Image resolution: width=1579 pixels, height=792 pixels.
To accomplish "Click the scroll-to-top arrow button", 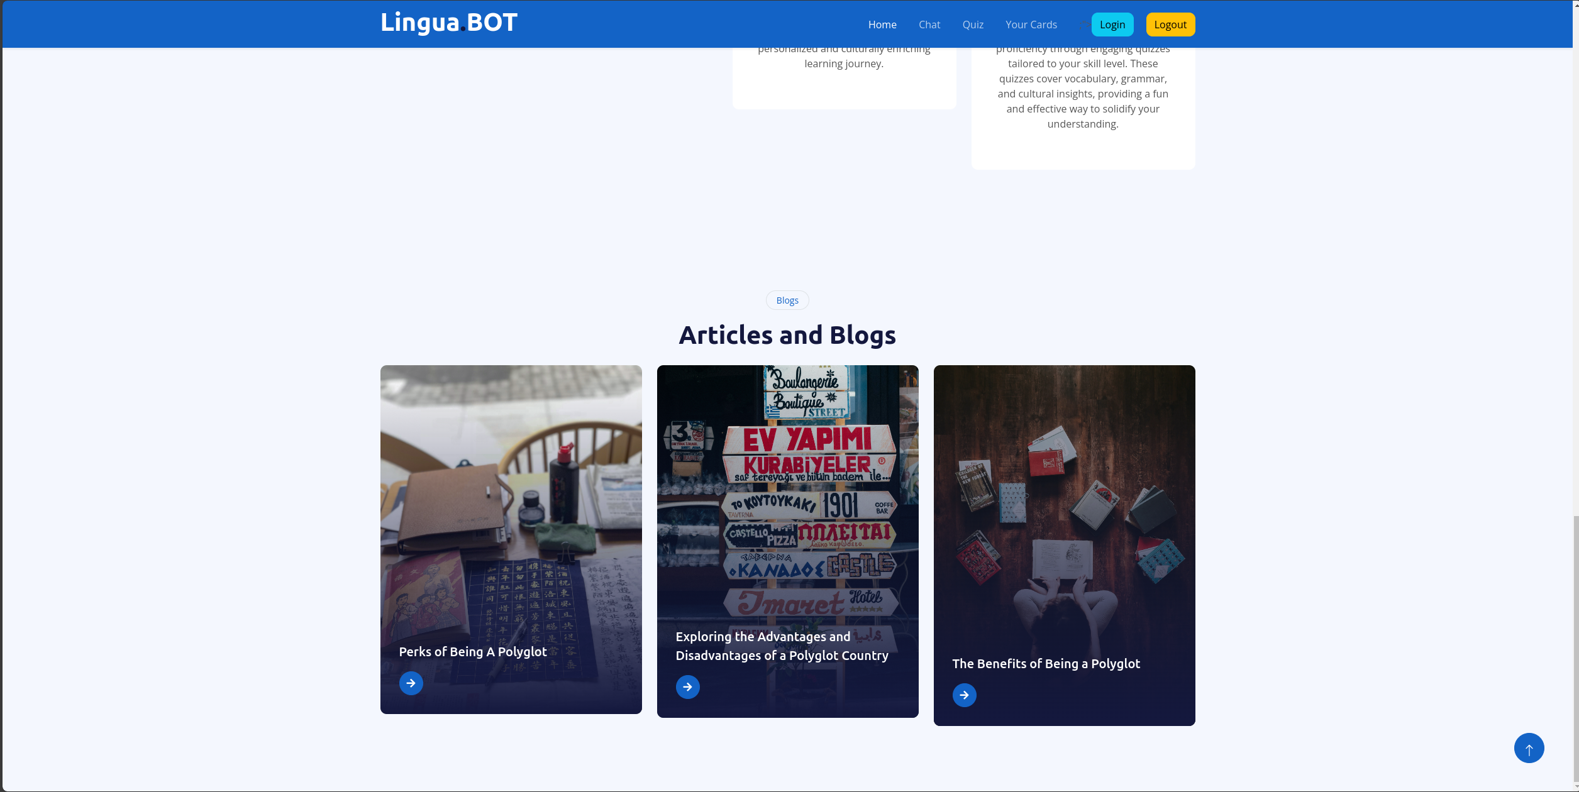I will point(1529,748).
